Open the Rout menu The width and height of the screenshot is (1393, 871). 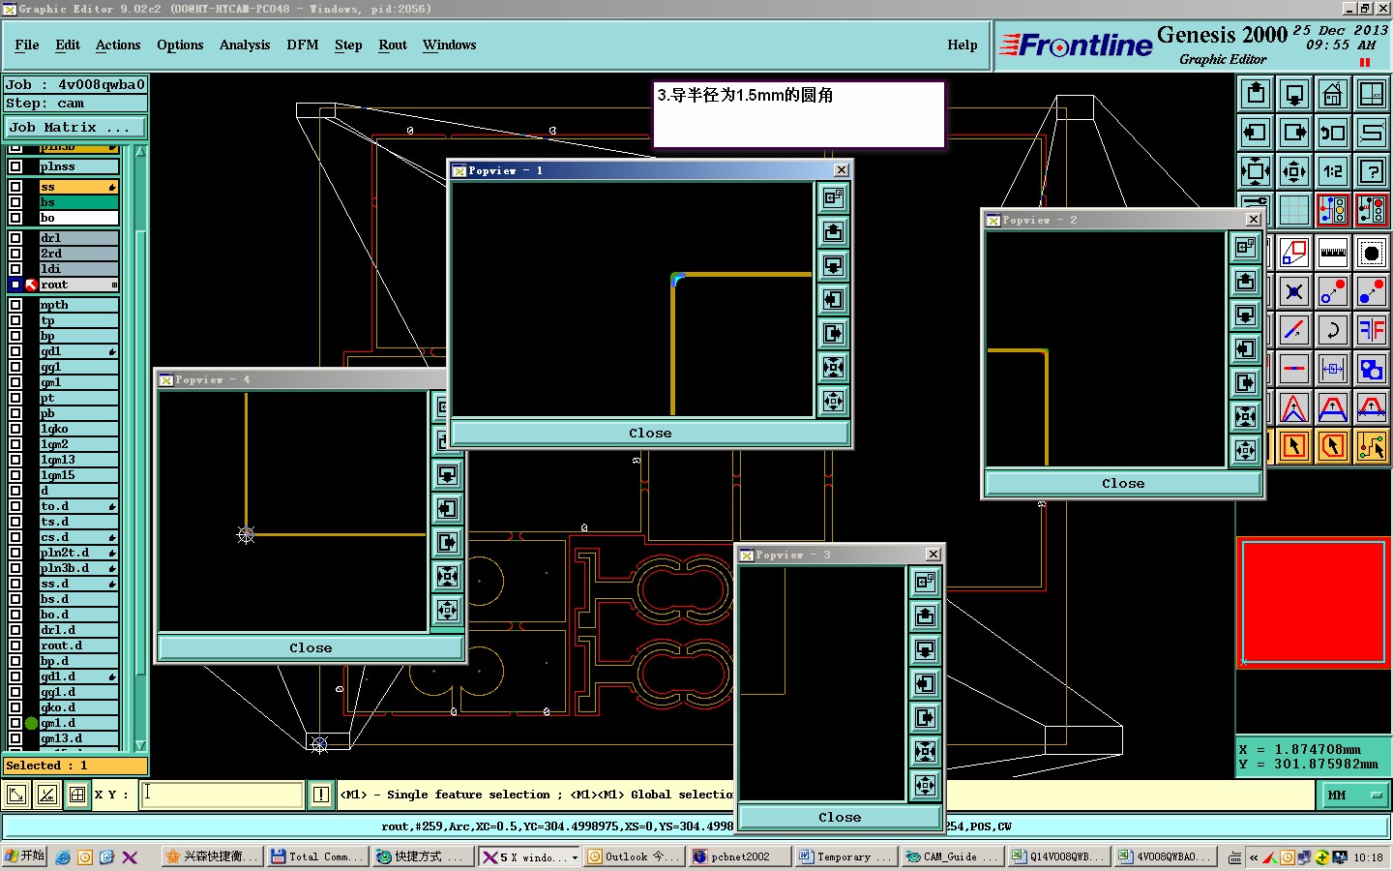tap(393, 45)
